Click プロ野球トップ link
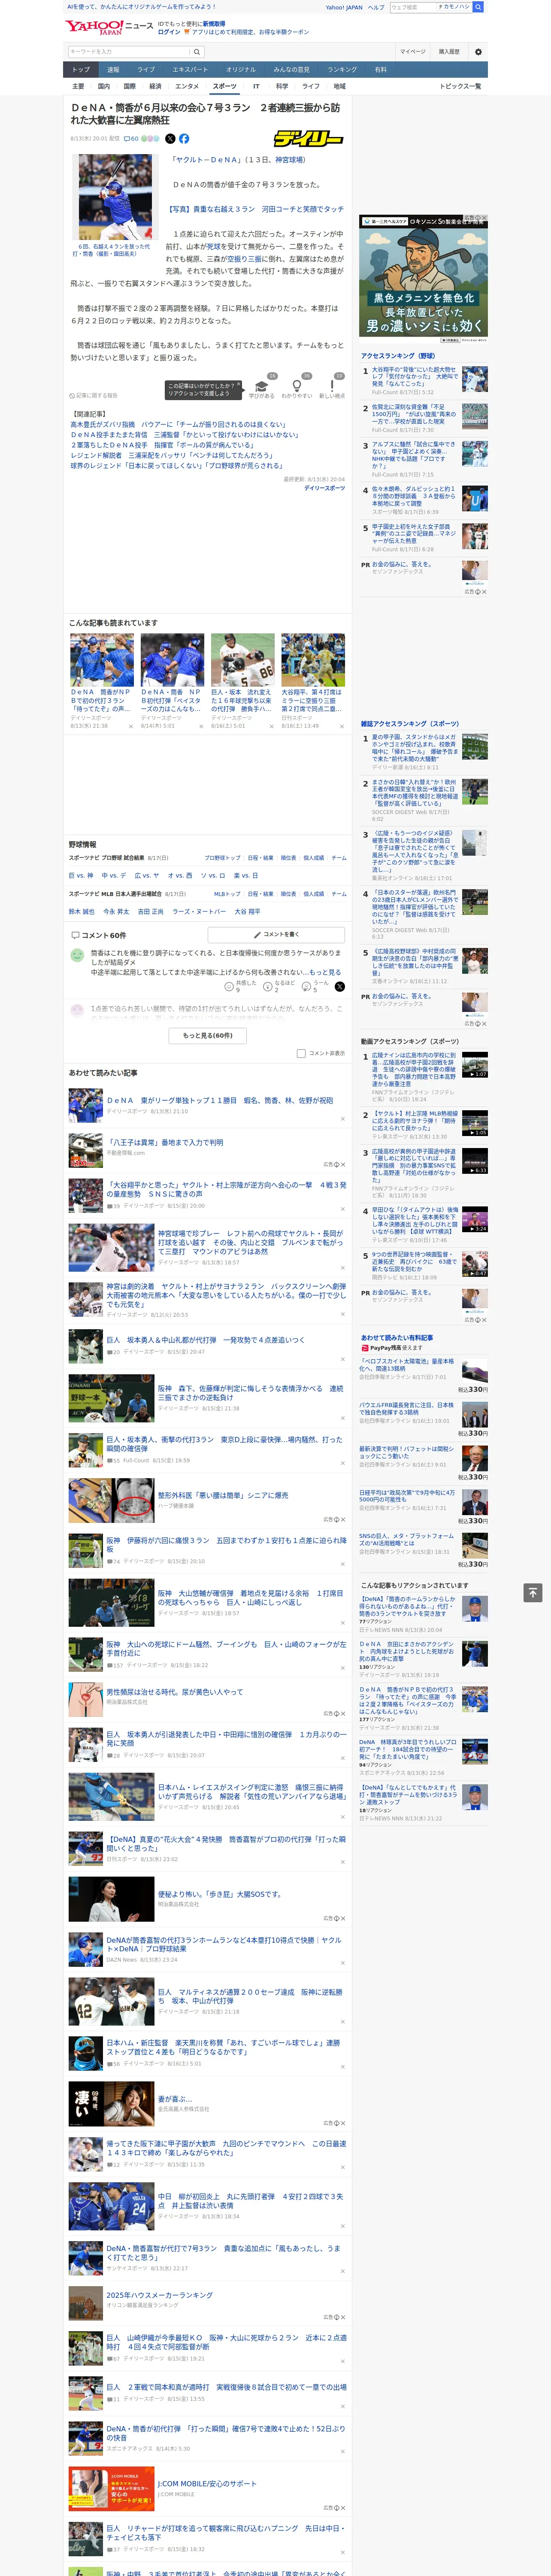 tap(222, 857)
